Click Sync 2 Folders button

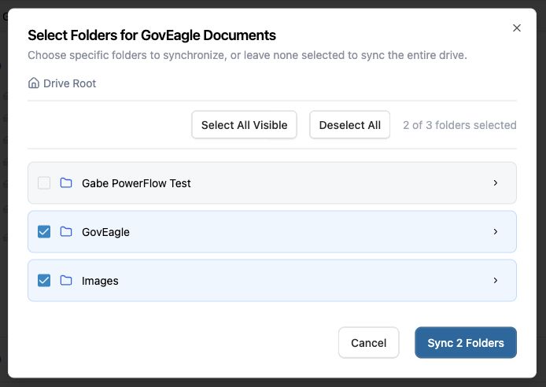pyautogui.click(x=466, y=343)
